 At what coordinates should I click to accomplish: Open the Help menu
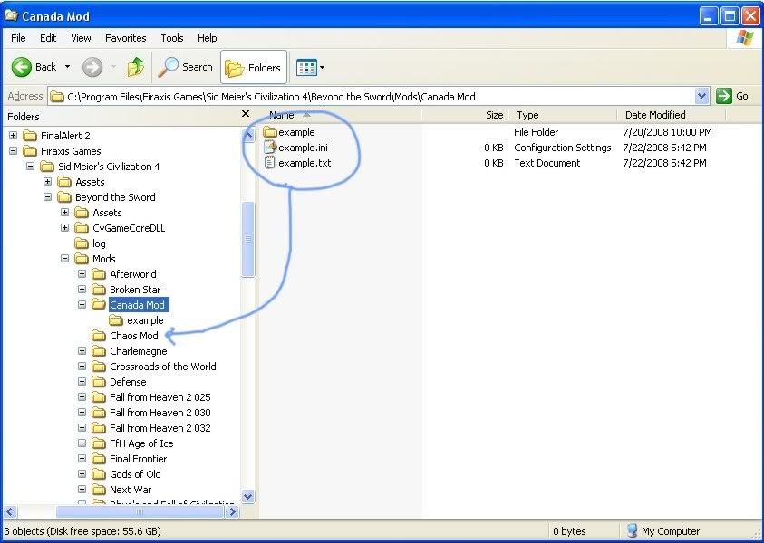pos(207,38)
